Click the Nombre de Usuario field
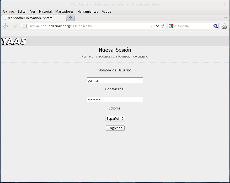Image resolution: width=230 pixels, height=183 pixels. (x=115, y=81)
